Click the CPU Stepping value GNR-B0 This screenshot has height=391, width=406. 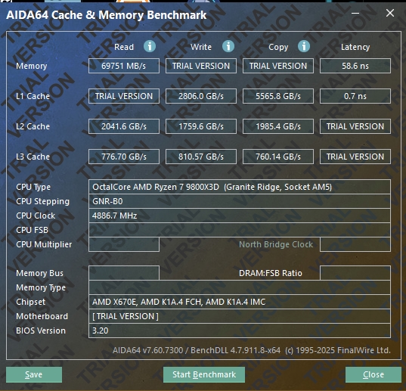point(240,201)
